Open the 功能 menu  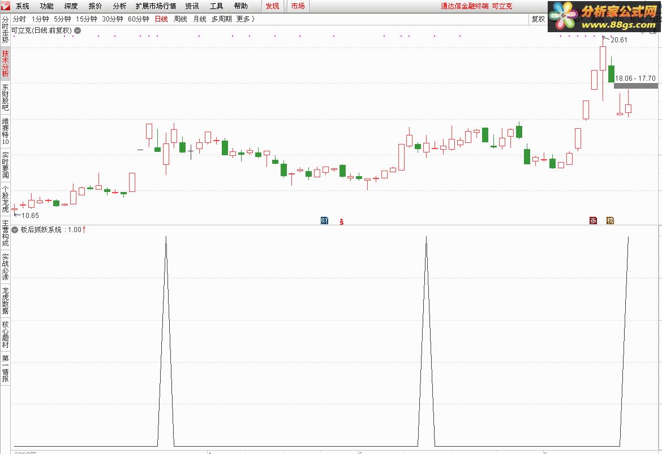point(47,6)
